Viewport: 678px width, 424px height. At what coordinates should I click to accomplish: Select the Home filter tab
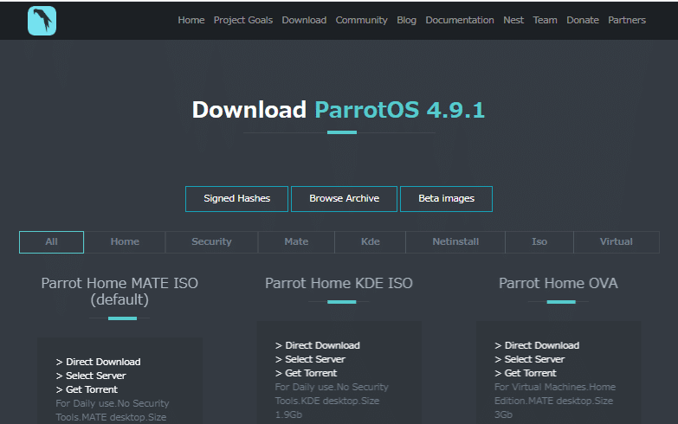(125, 242)
